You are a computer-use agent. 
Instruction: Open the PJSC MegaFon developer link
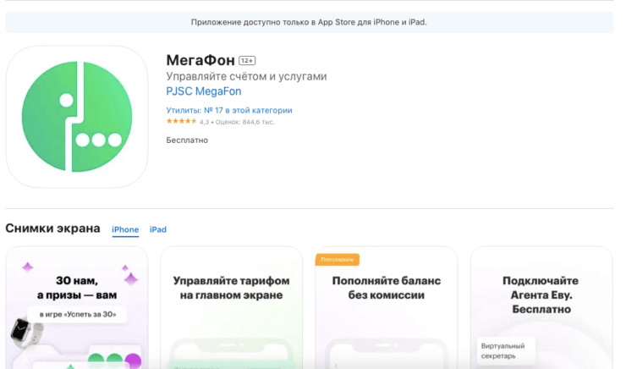pos(204,91)
